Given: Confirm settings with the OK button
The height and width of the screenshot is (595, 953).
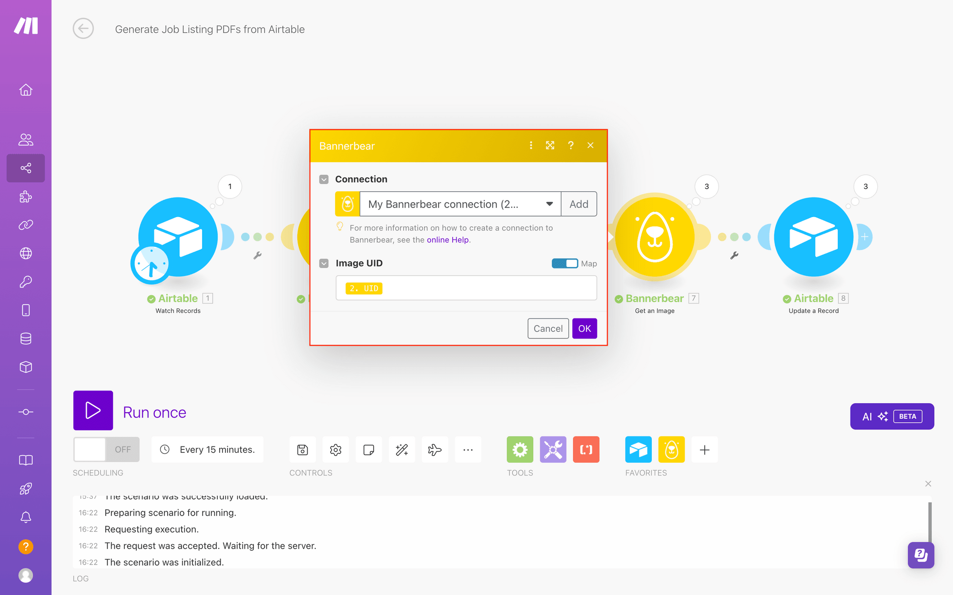Looking at the screenshot, I should pyautogui.click(x=584, y=328).
